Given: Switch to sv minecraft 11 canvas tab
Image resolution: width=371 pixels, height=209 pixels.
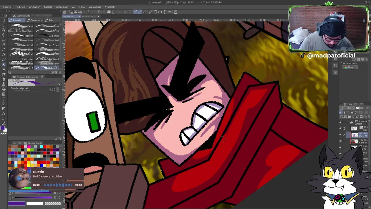Looking at the screenshot, I should tap(71, 16).
